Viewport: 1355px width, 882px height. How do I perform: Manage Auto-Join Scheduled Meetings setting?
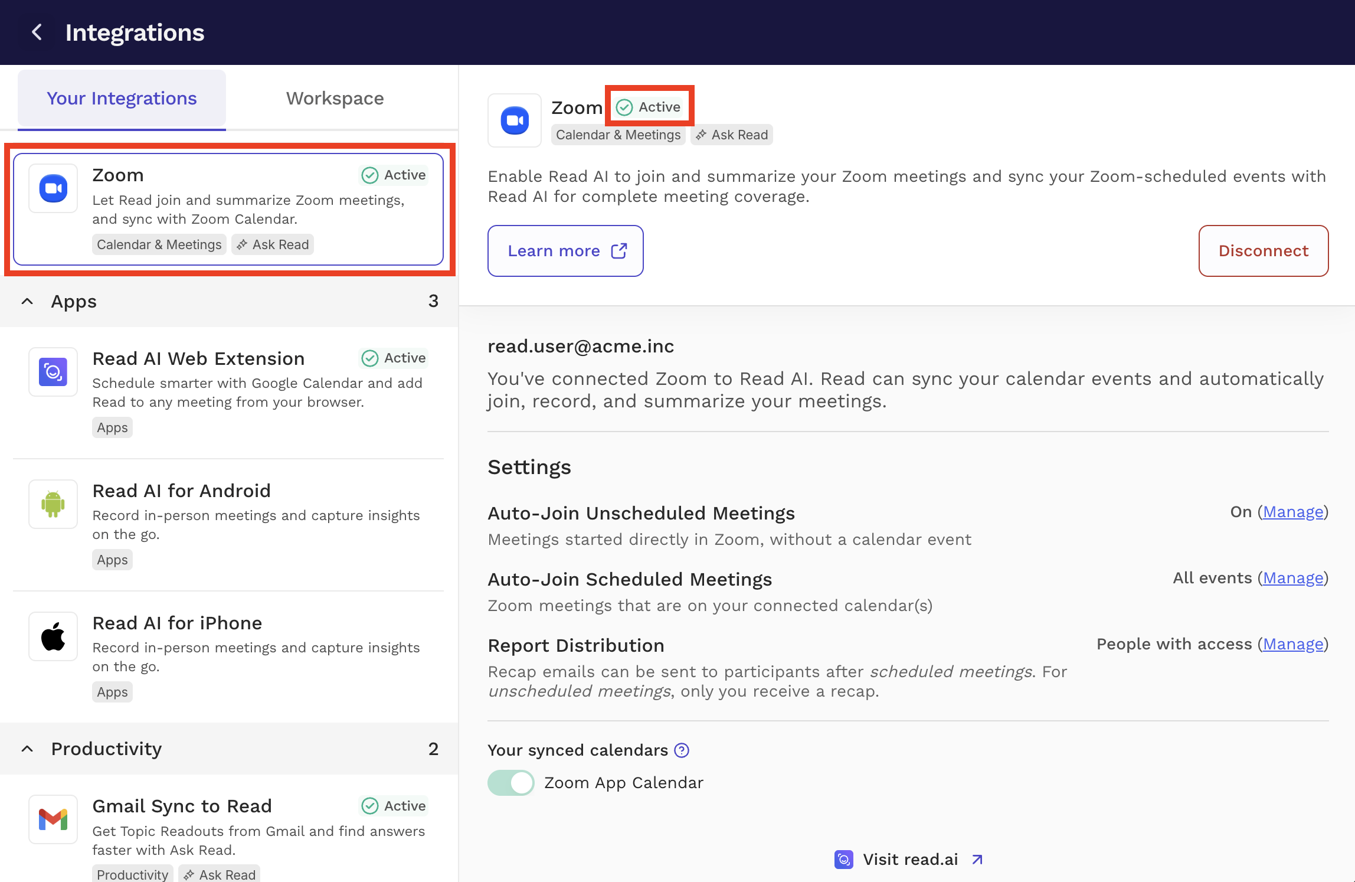[1293, 578]
